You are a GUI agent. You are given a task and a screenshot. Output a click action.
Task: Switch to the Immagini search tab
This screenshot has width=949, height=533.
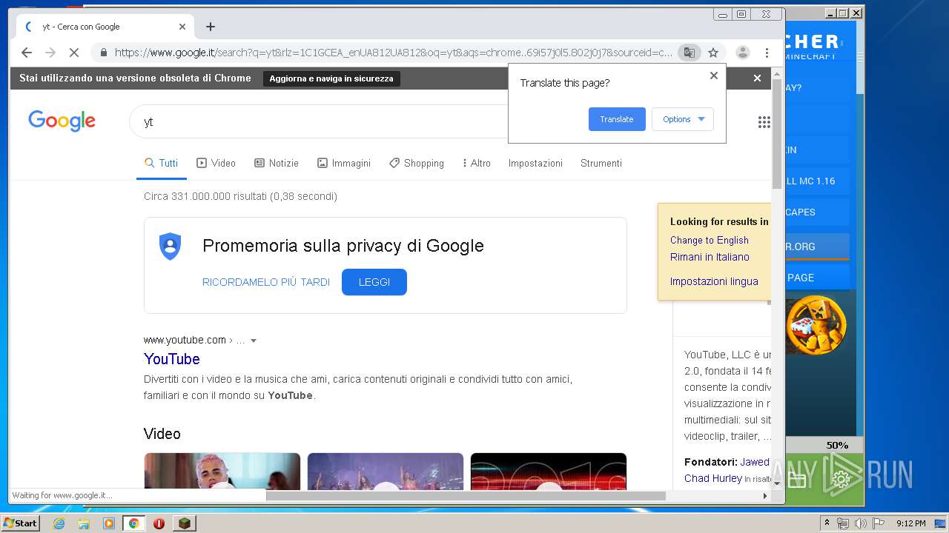(x=344, y=163)
